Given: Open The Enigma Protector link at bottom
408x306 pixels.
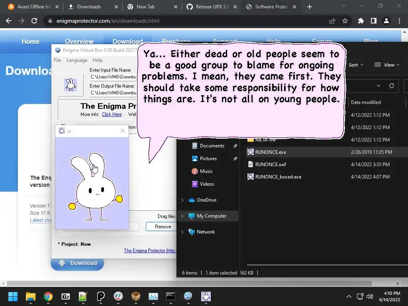Looking at the screenshot, I should (x=150, y=250).
